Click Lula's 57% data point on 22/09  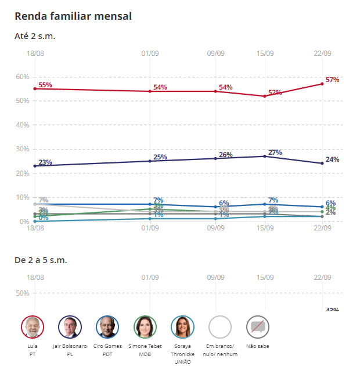tap(322, 84)
